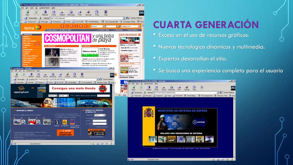Expand the Terra window URL history dropdown
The image size is (293, 165).
tap(124, 18)
